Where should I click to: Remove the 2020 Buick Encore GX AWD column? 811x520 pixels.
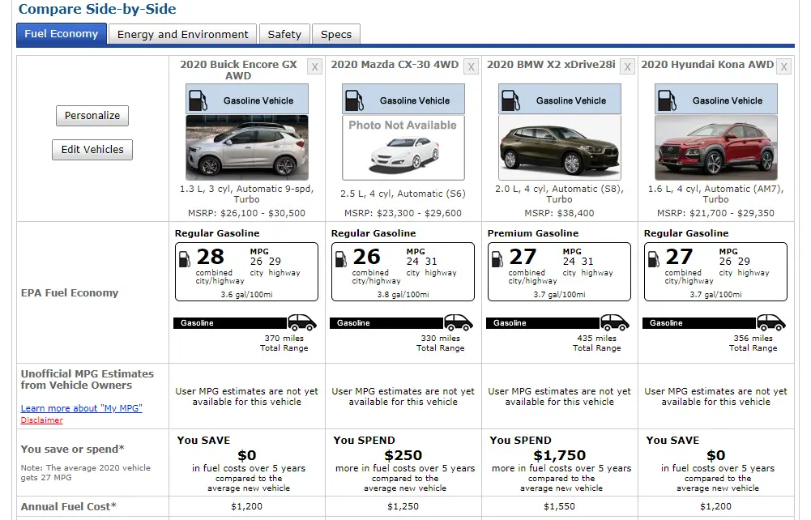tap(314, 66)
